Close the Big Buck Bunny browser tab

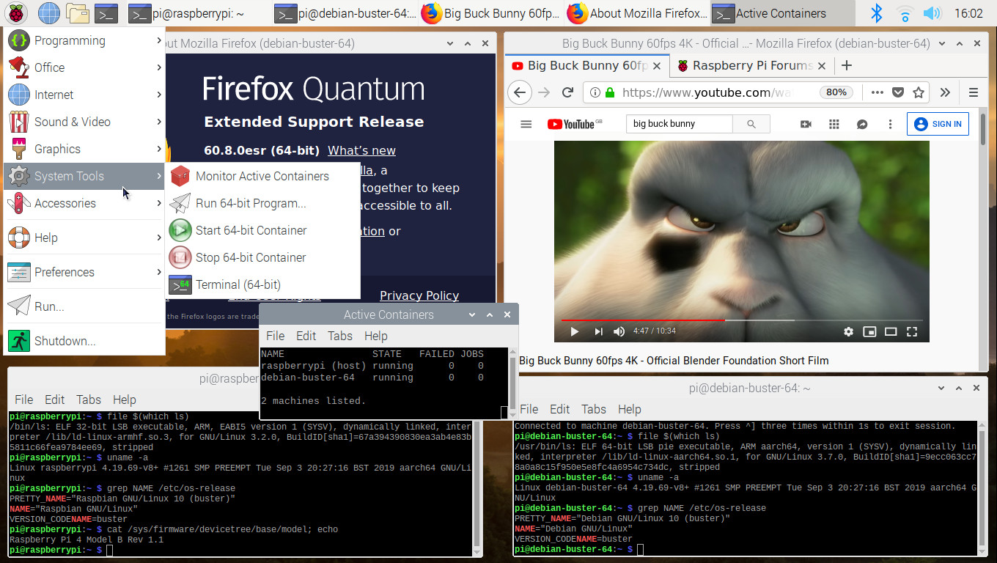pyautogui.click(x=657, y=65)
